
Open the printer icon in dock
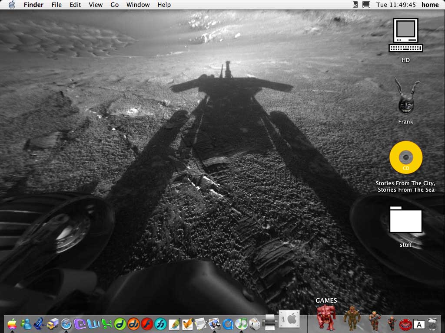269,322
